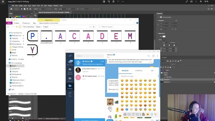
Task: Collapse the Appearance section in Properties panel
Action: click(x=157, y=33)
